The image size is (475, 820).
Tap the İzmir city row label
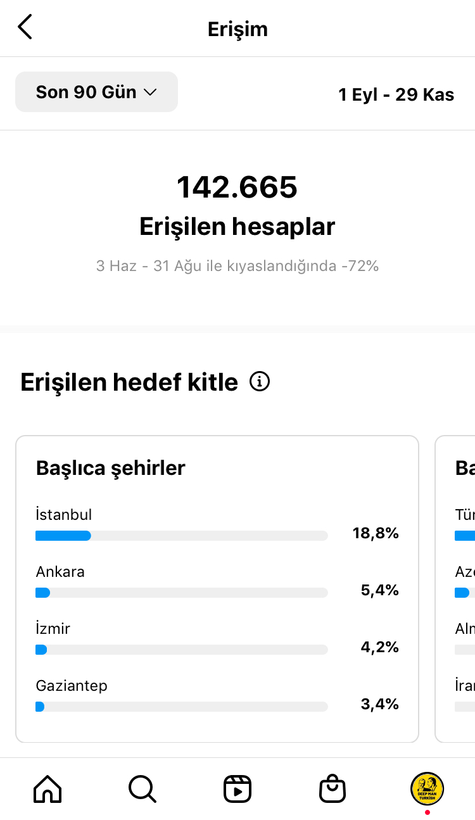coord(53,629)
